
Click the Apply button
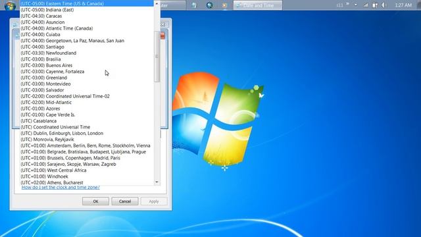coord(154,201)
